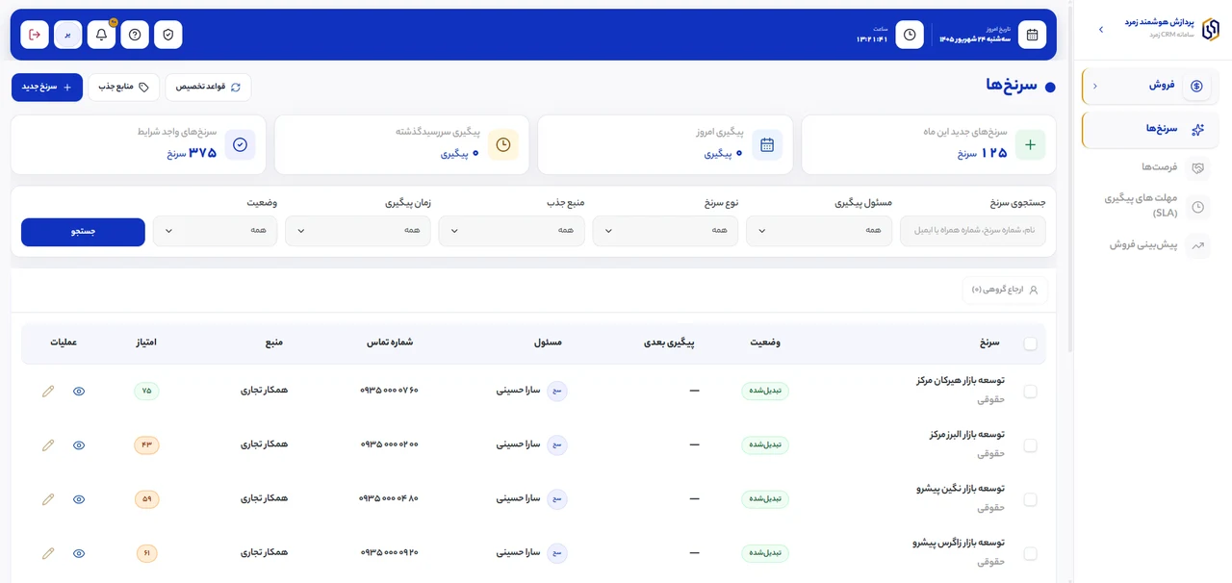Click the جستجوی سرنخ search input field
This screenshot has width=1232, height=583.
973,231
